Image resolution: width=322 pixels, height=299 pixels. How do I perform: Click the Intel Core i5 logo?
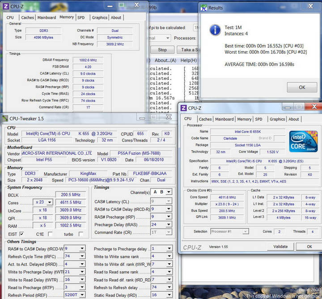click(303, 142)
